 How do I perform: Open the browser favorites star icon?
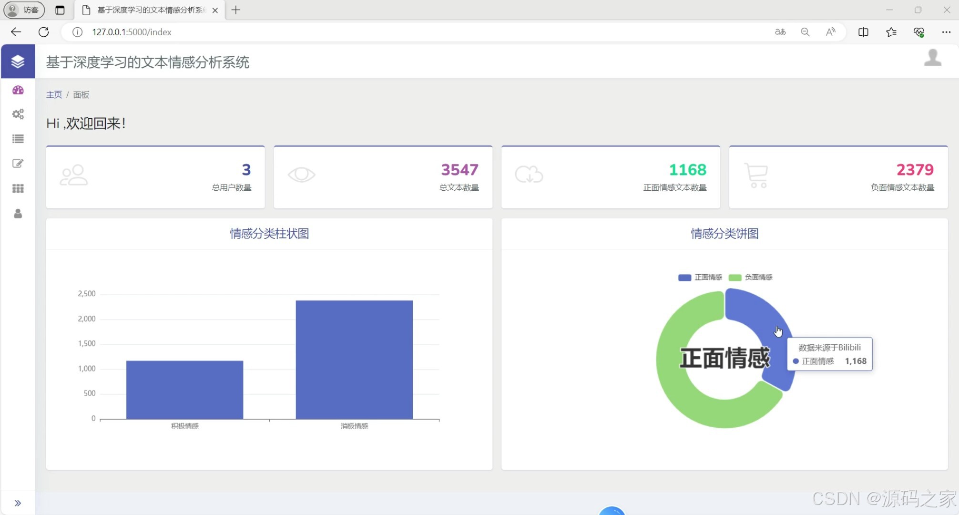pyautogui.click(x=891, y=32)
